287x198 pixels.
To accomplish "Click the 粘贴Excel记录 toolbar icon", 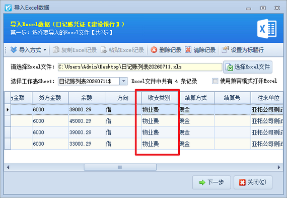I will (x=104, y=50).
